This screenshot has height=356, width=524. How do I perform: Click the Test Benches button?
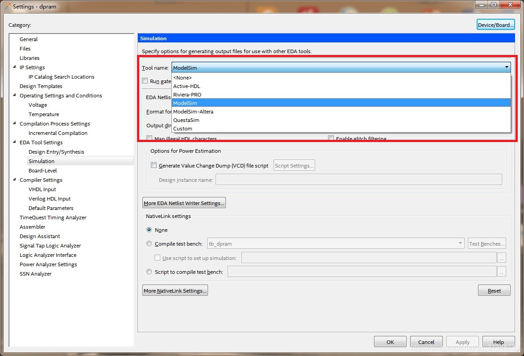pos(487,243)
